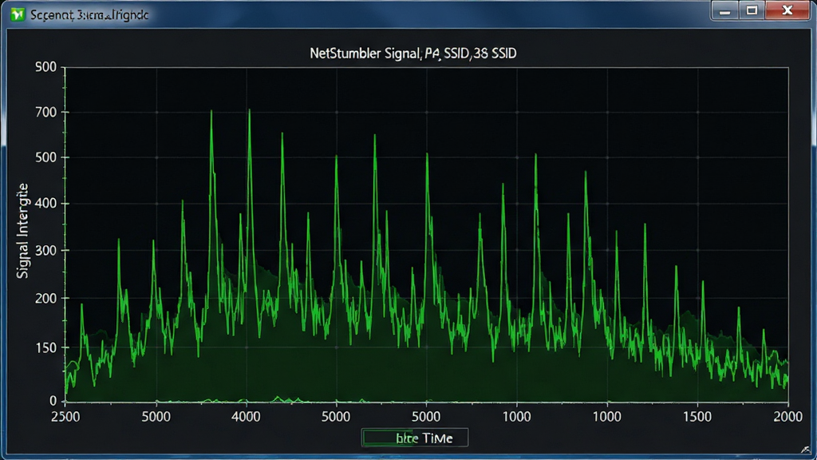Screen dimensions: 817x460
Task: Click the y-axis value 0
Action: 53,401
